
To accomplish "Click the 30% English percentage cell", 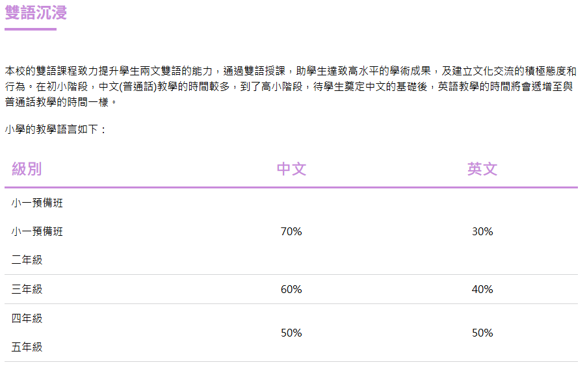I will pyautogui.click(x=482, y=231).
